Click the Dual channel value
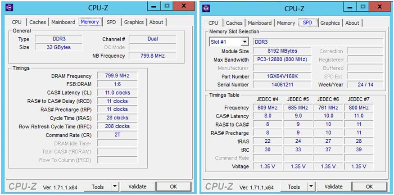Viewport: 394px width, 195px height. pyautogui.click(x=153, y=39)
